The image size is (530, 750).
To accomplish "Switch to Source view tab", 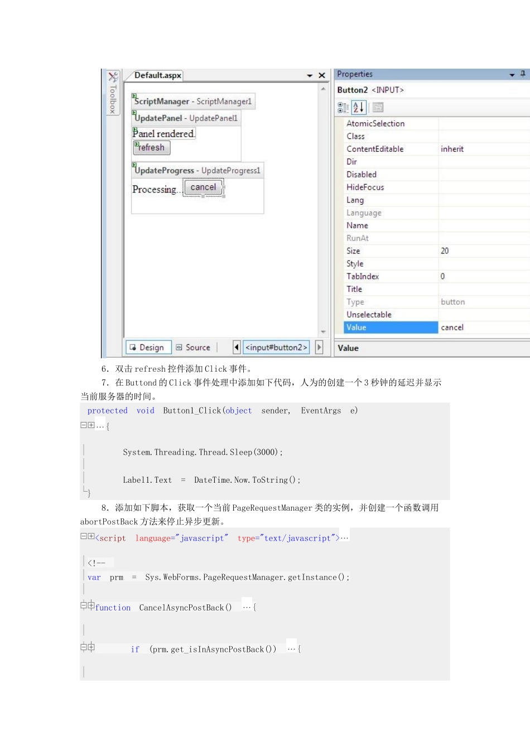I will point(194,347).
